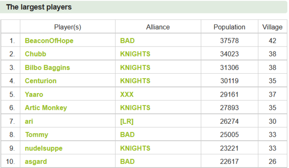Open BAD alliance in asgard's row
Viewport: 289px width, 168px height.
127,162
